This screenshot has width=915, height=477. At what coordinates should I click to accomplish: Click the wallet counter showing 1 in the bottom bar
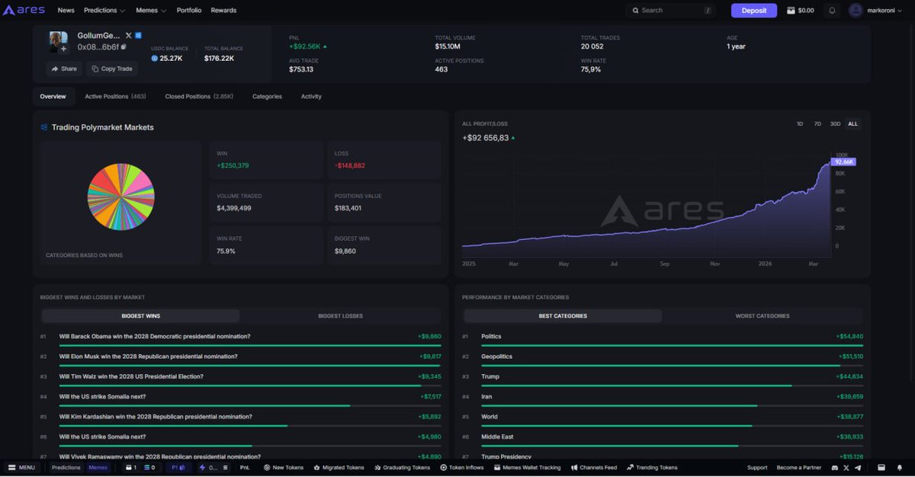130,468
